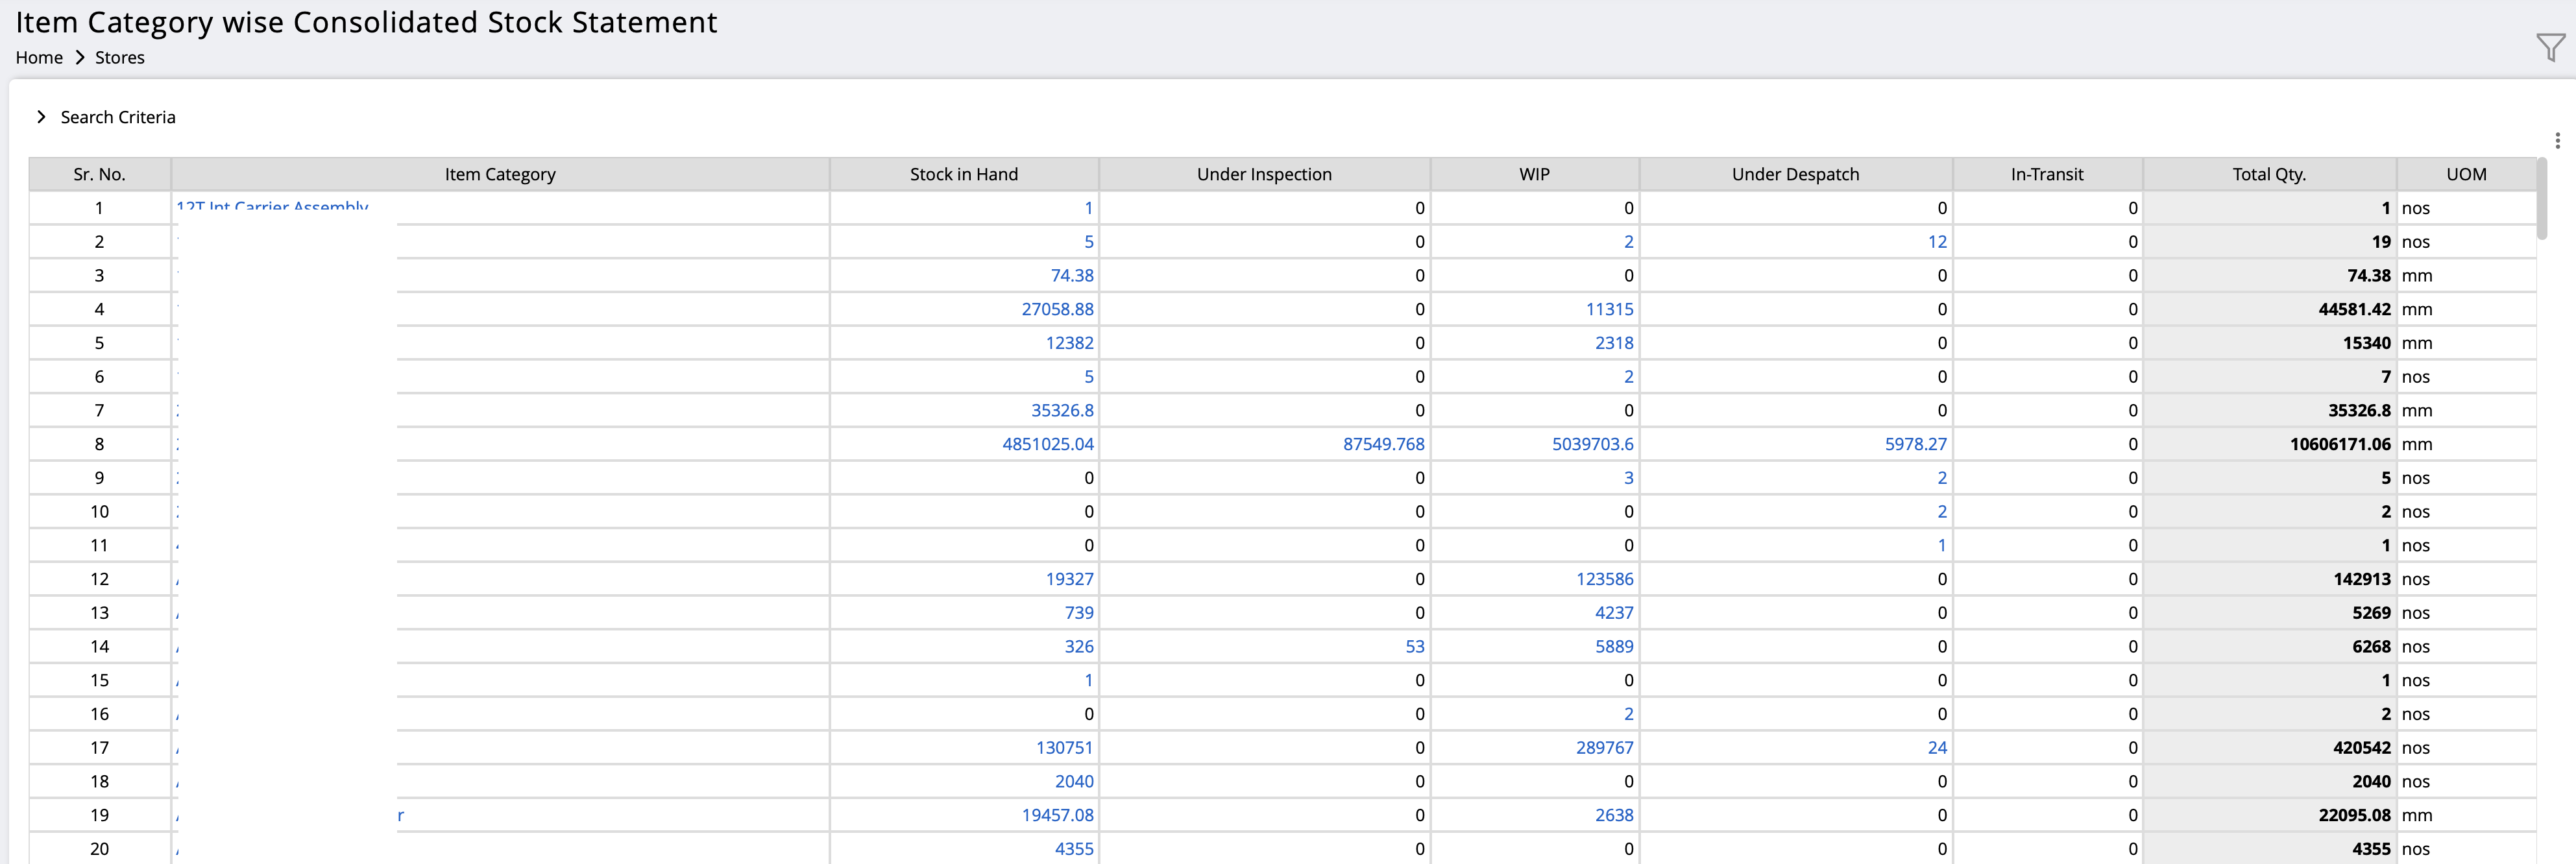Open under inspection value 53
Viewport: 2576px width, 864px height.
[x=1414, y=647]
